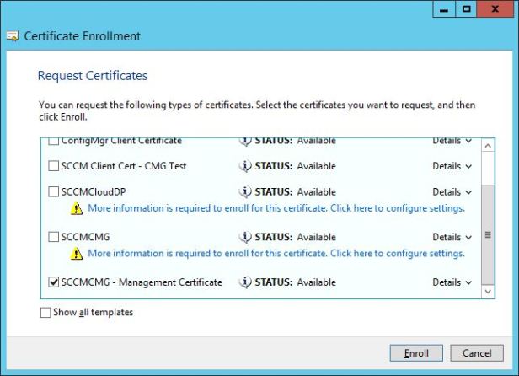Click status info icon for SCCM Client Cert - CMG Test
Image resolution: width=519 pixels, height=376 pixels.
tap(245, 165)
